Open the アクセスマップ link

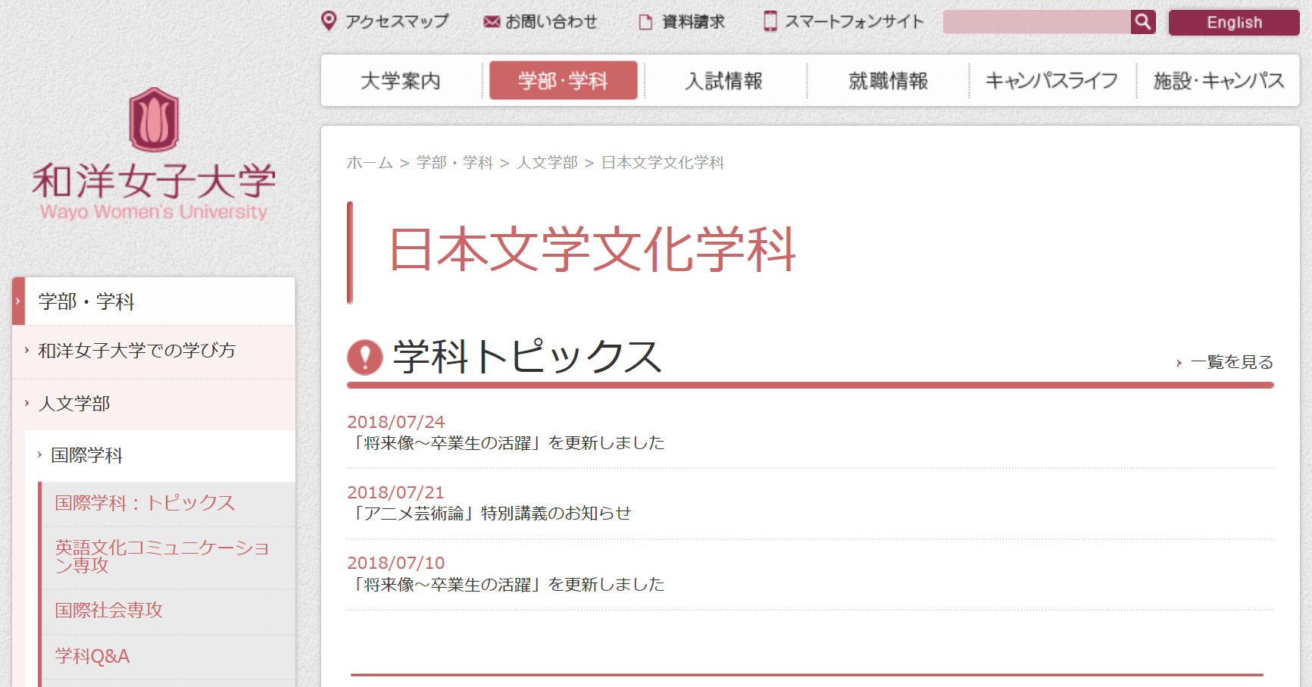(397, 21)
